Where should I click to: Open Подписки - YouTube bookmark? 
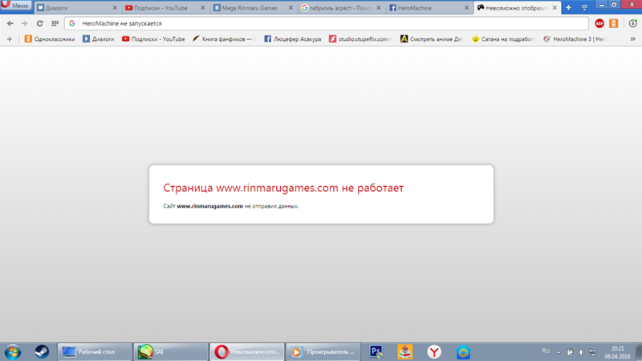point(153,39)
